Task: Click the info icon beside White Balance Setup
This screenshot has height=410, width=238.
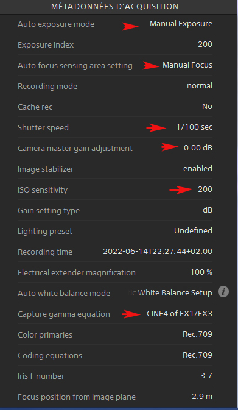Action: click(223, 292)
